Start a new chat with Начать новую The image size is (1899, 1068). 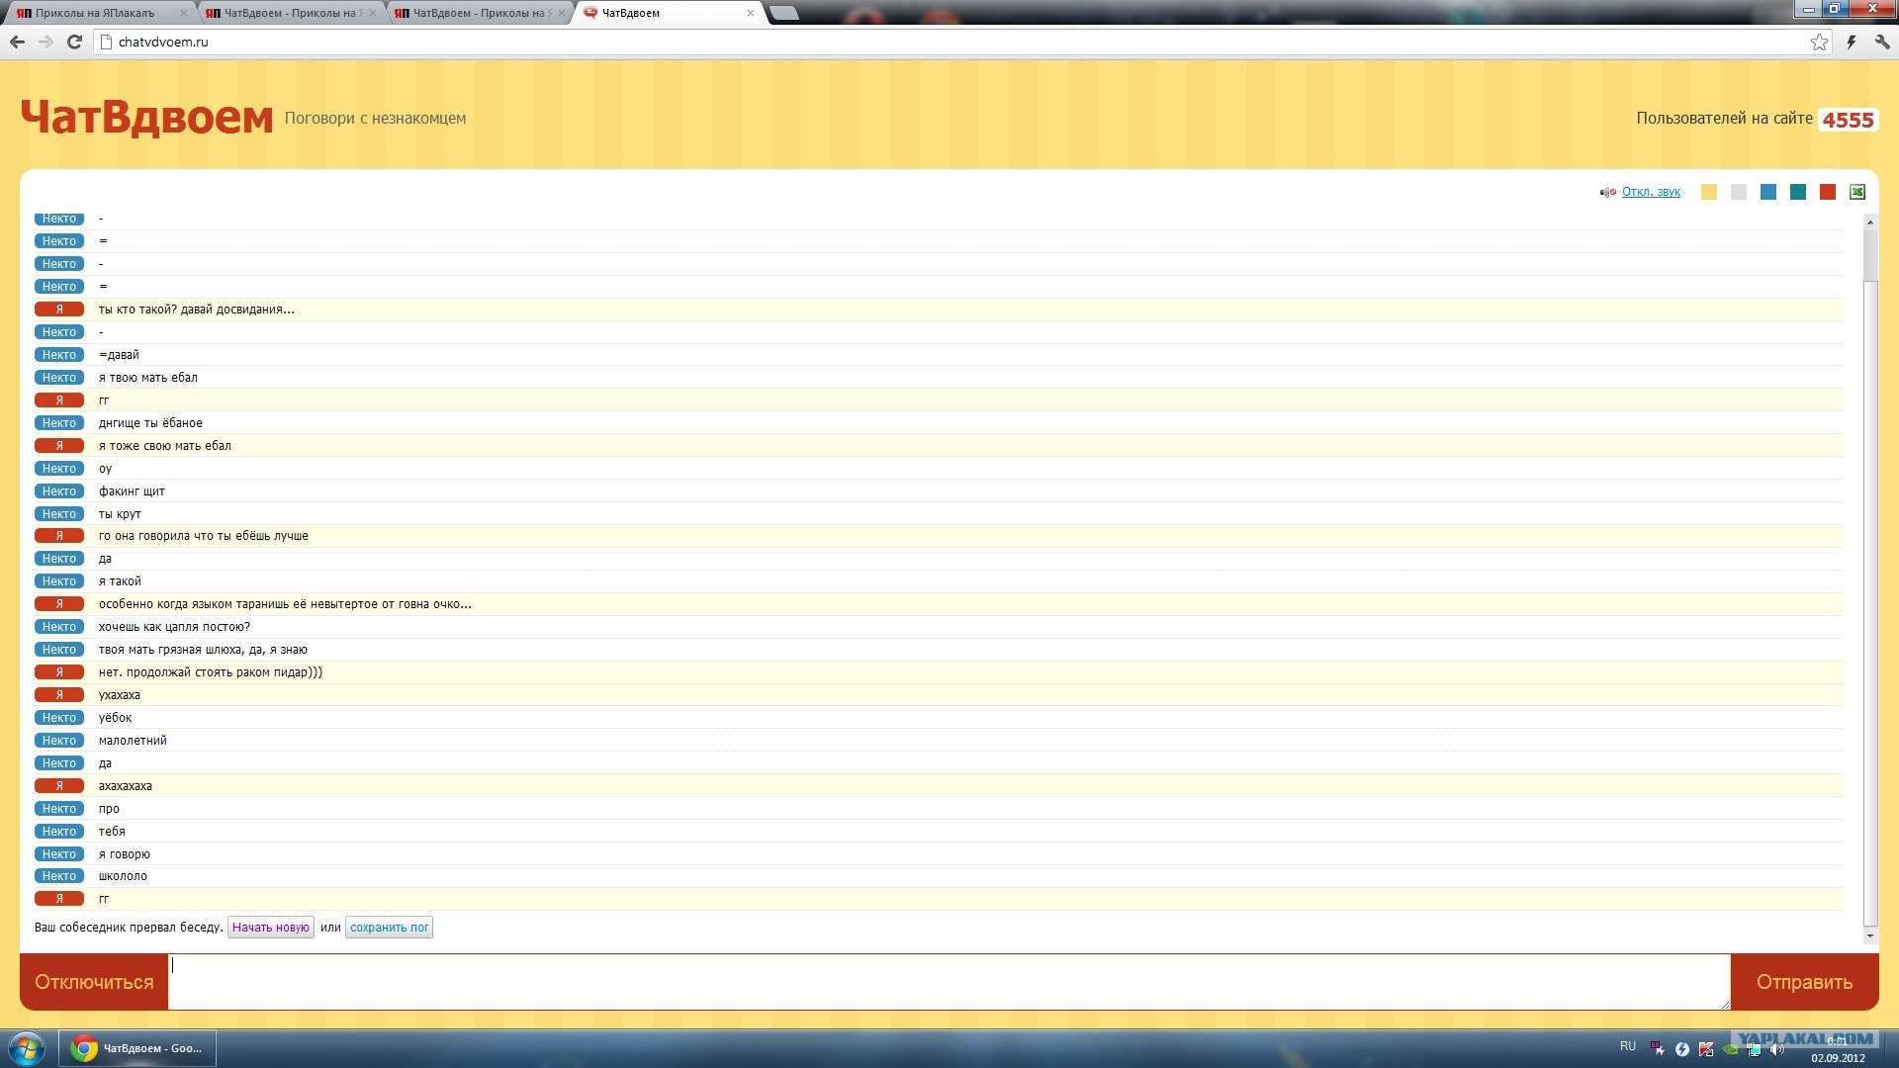pos(271,928)
